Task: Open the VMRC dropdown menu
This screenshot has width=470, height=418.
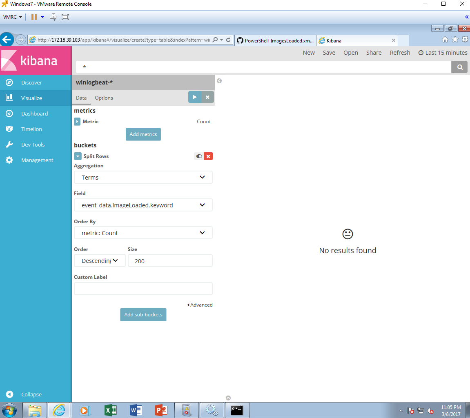Action: click(x=13, y=17)
